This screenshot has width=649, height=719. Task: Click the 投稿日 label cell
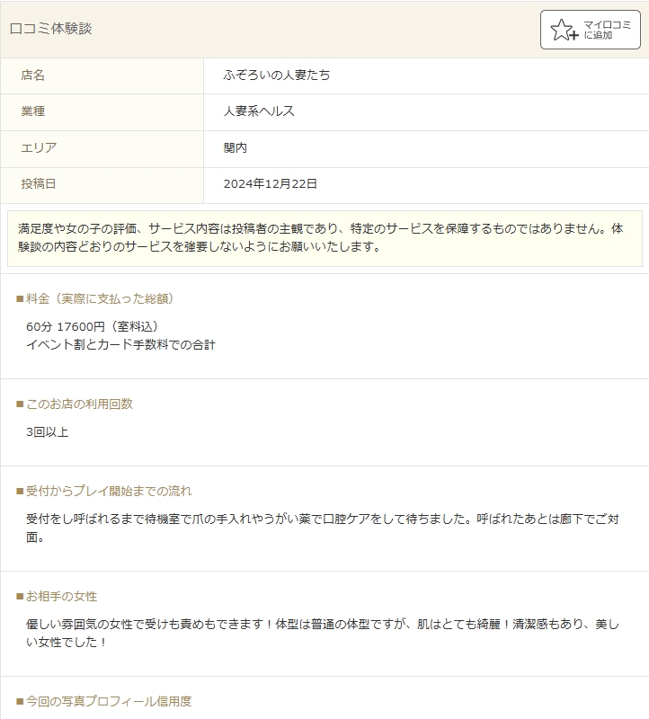tap(102, 185)
